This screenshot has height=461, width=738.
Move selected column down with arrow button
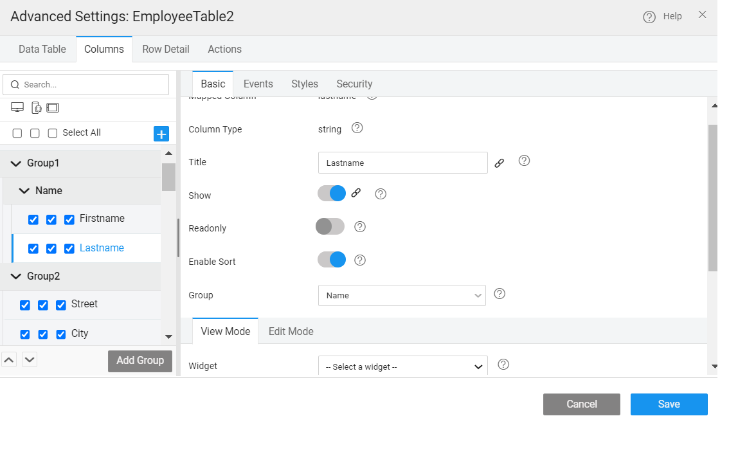30,359
